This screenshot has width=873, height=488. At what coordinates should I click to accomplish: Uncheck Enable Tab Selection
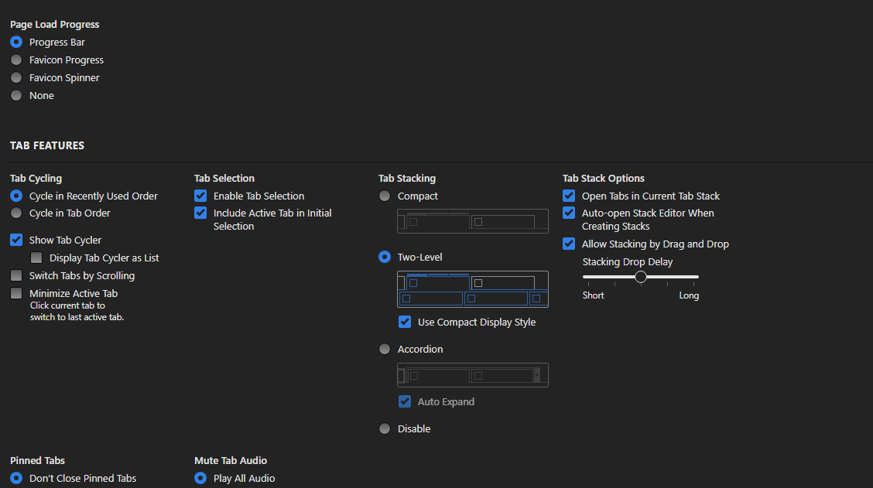point(200,196)
